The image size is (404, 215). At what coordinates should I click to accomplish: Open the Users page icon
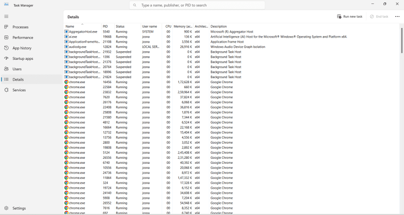click(x=6, y=69)
